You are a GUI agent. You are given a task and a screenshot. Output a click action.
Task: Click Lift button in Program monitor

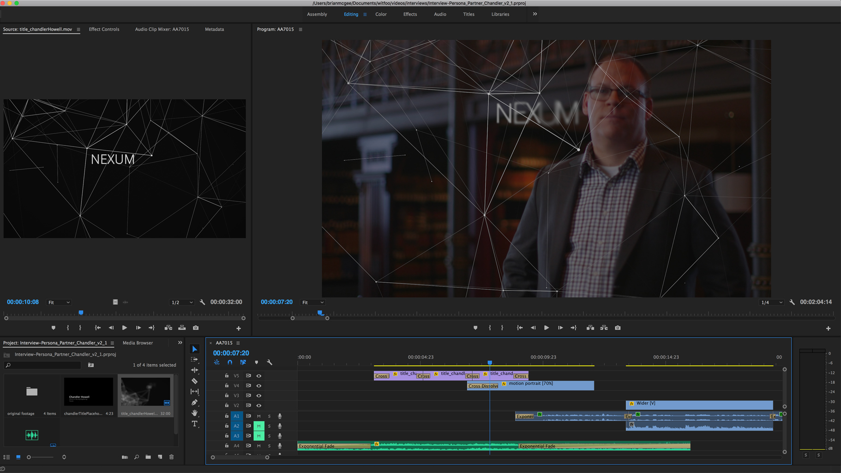click(x=590, y=328)
